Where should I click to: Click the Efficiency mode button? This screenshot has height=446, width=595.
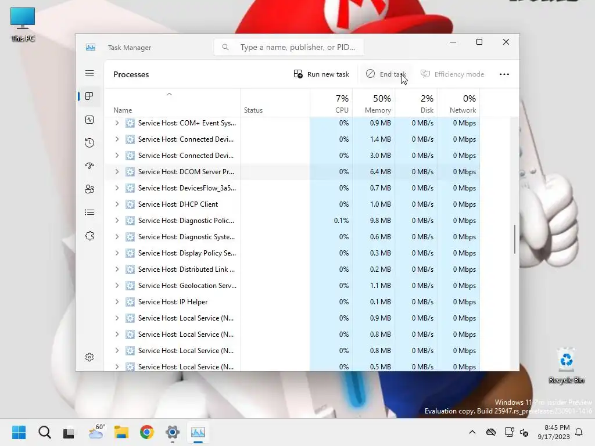pyautogui.click(x=452, y=74)
